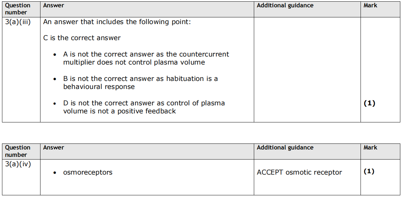Click "Additional guidance" header in second table
This screenshot has height=198, width=403.
(x=285, y=147)
